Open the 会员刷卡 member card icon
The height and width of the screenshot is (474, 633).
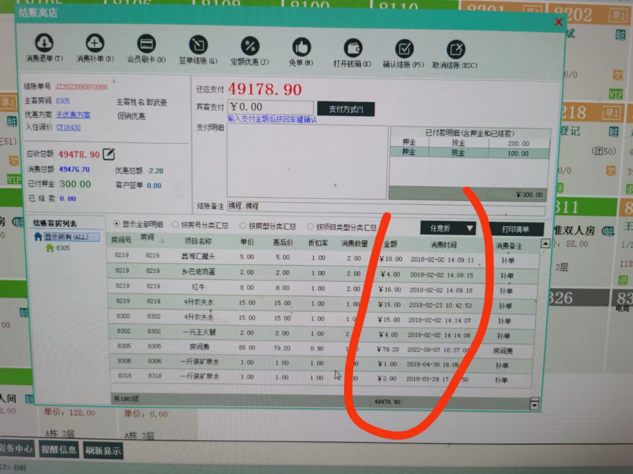pyautogui.click(x=146, y=44)
